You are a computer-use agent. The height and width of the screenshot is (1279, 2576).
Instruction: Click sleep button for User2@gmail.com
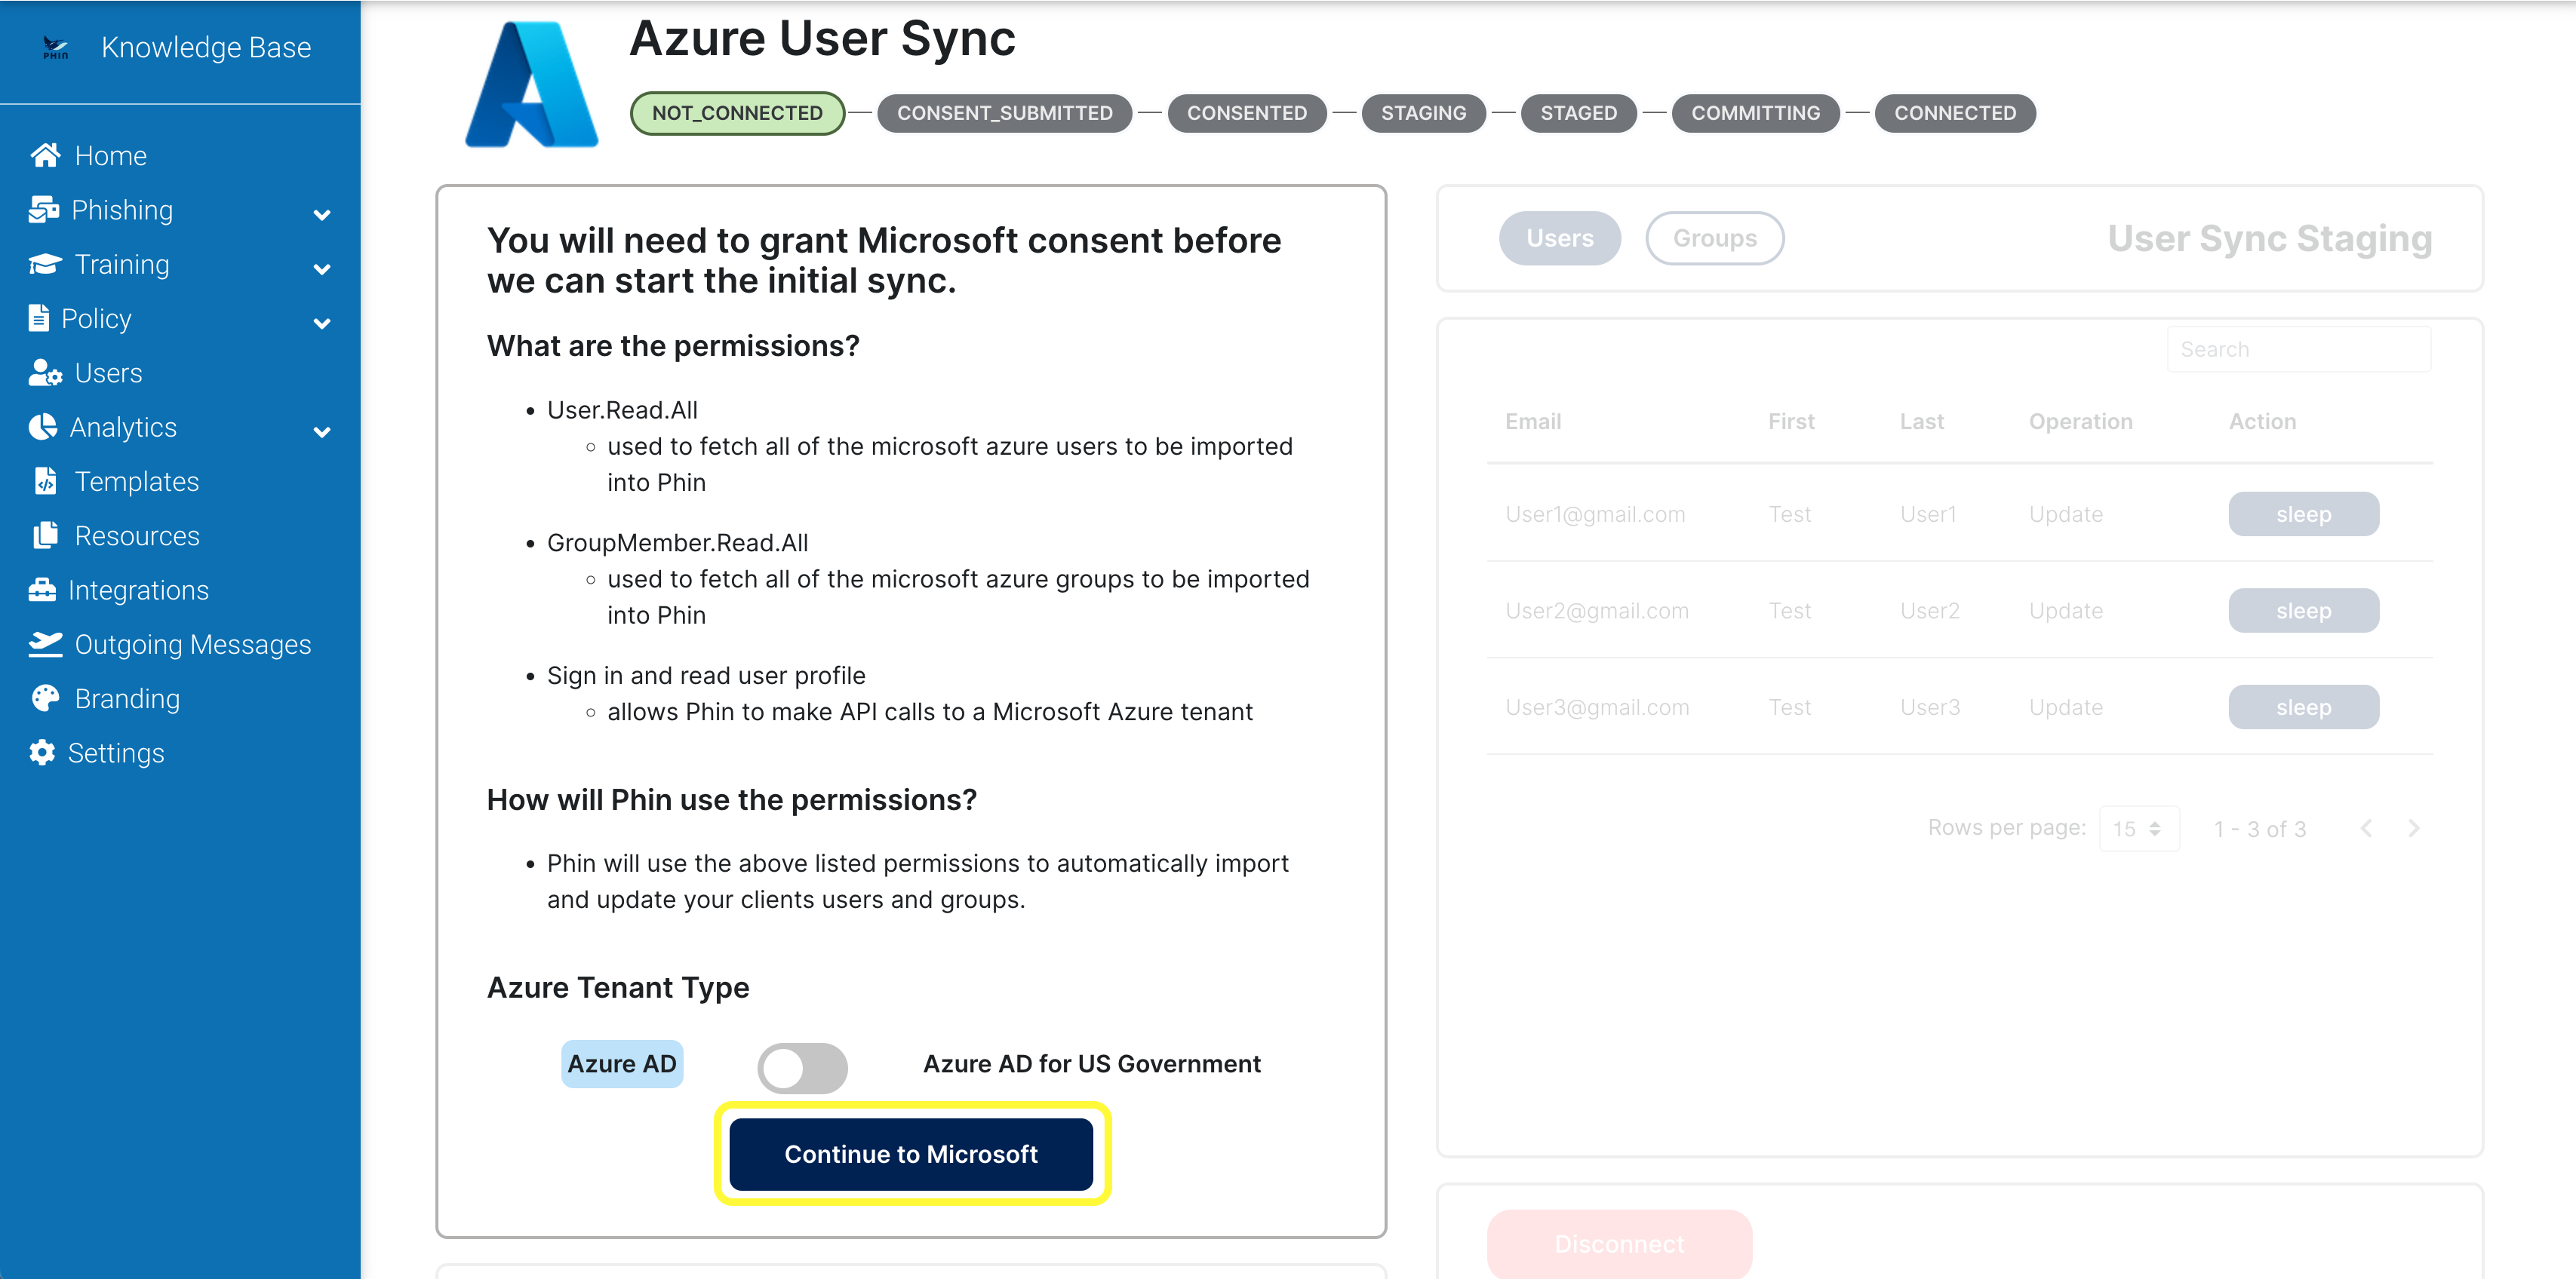click(x=2303, y=611)
